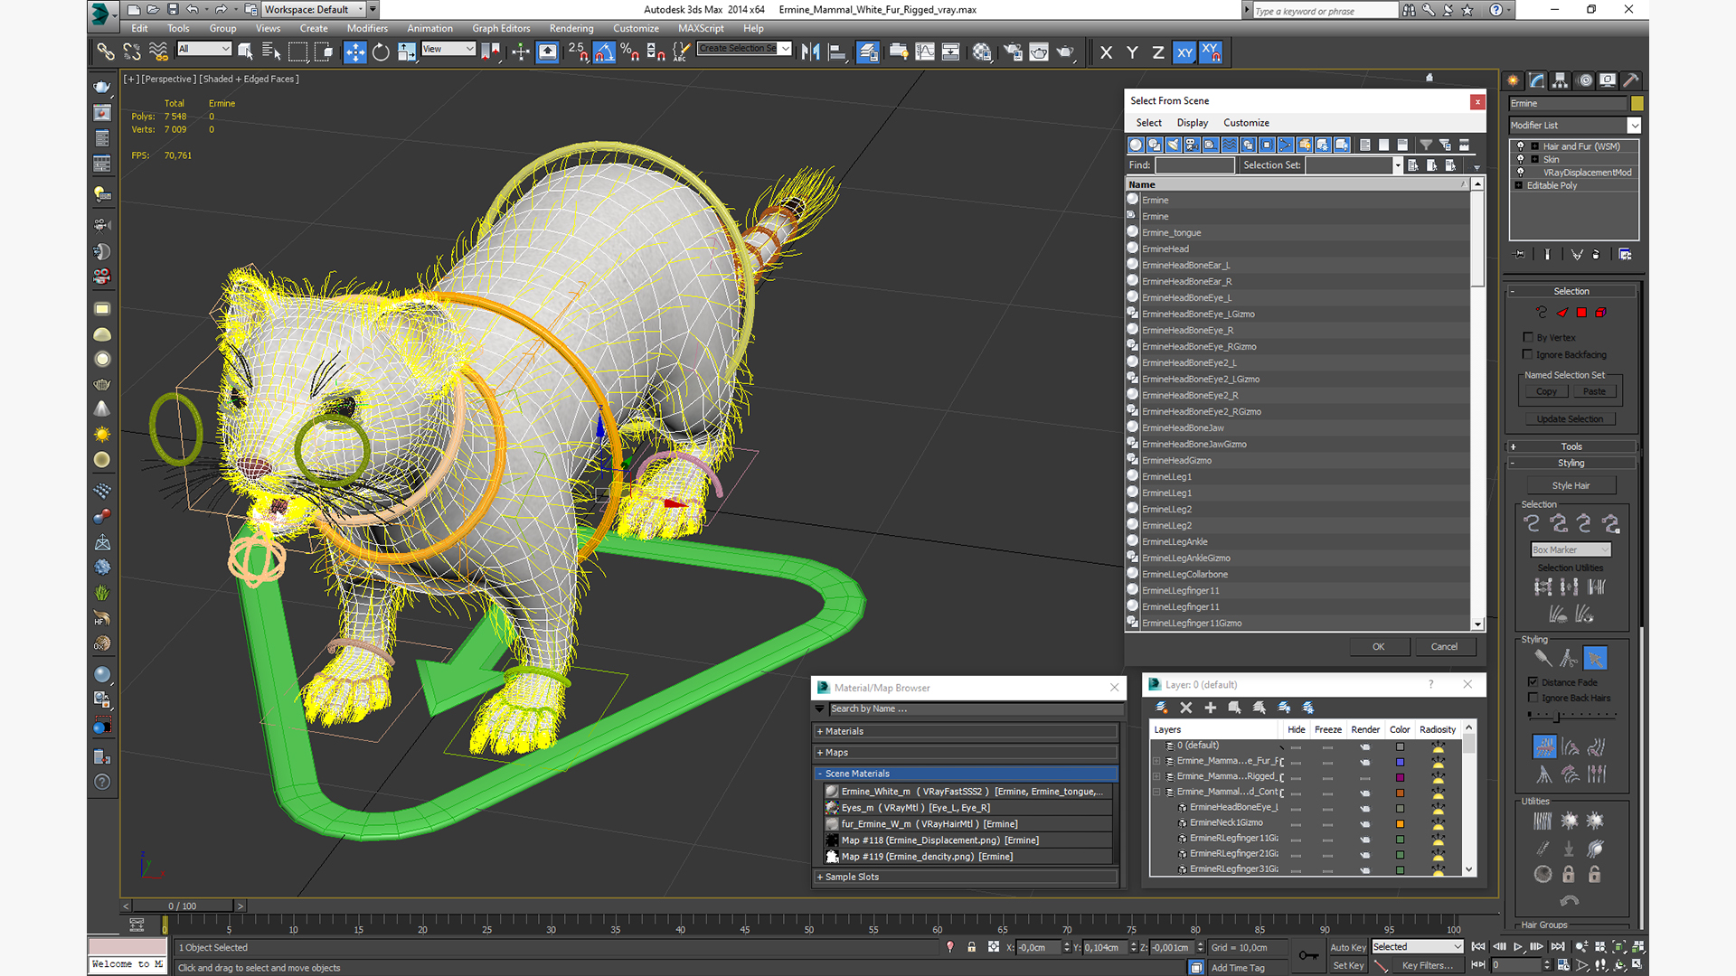This screenshot has height=976, width=1736.
Task: Click Ermine object color swatch
Action: tap(1637, 103)
